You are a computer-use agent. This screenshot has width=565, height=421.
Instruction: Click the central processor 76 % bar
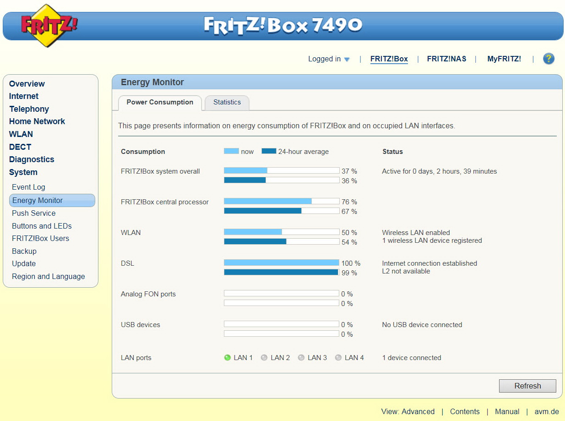[282, 201]
